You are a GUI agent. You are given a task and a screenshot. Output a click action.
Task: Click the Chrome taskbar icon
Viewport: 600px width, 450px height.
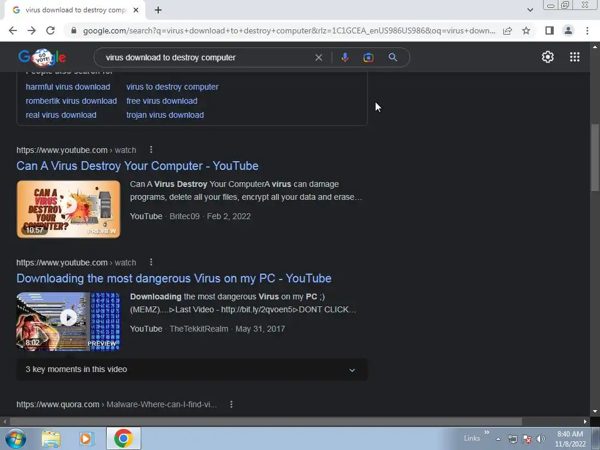123,438
